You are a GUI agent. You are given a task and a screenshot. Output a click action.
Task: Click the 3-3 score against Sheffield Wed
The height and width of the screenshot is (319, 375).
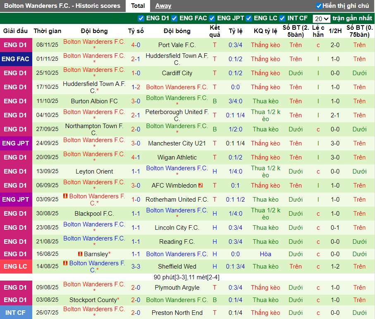[x=136, y=267]
